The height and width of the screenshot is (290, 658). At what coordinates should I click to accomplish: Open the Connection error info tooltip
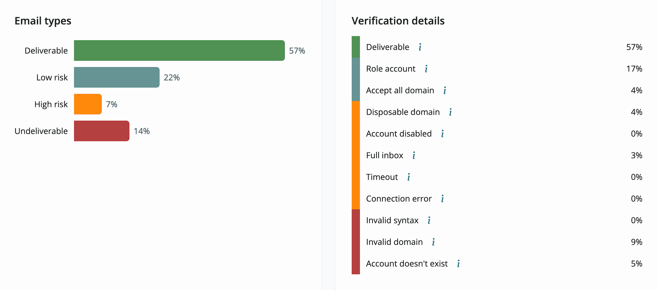point(443,199)
